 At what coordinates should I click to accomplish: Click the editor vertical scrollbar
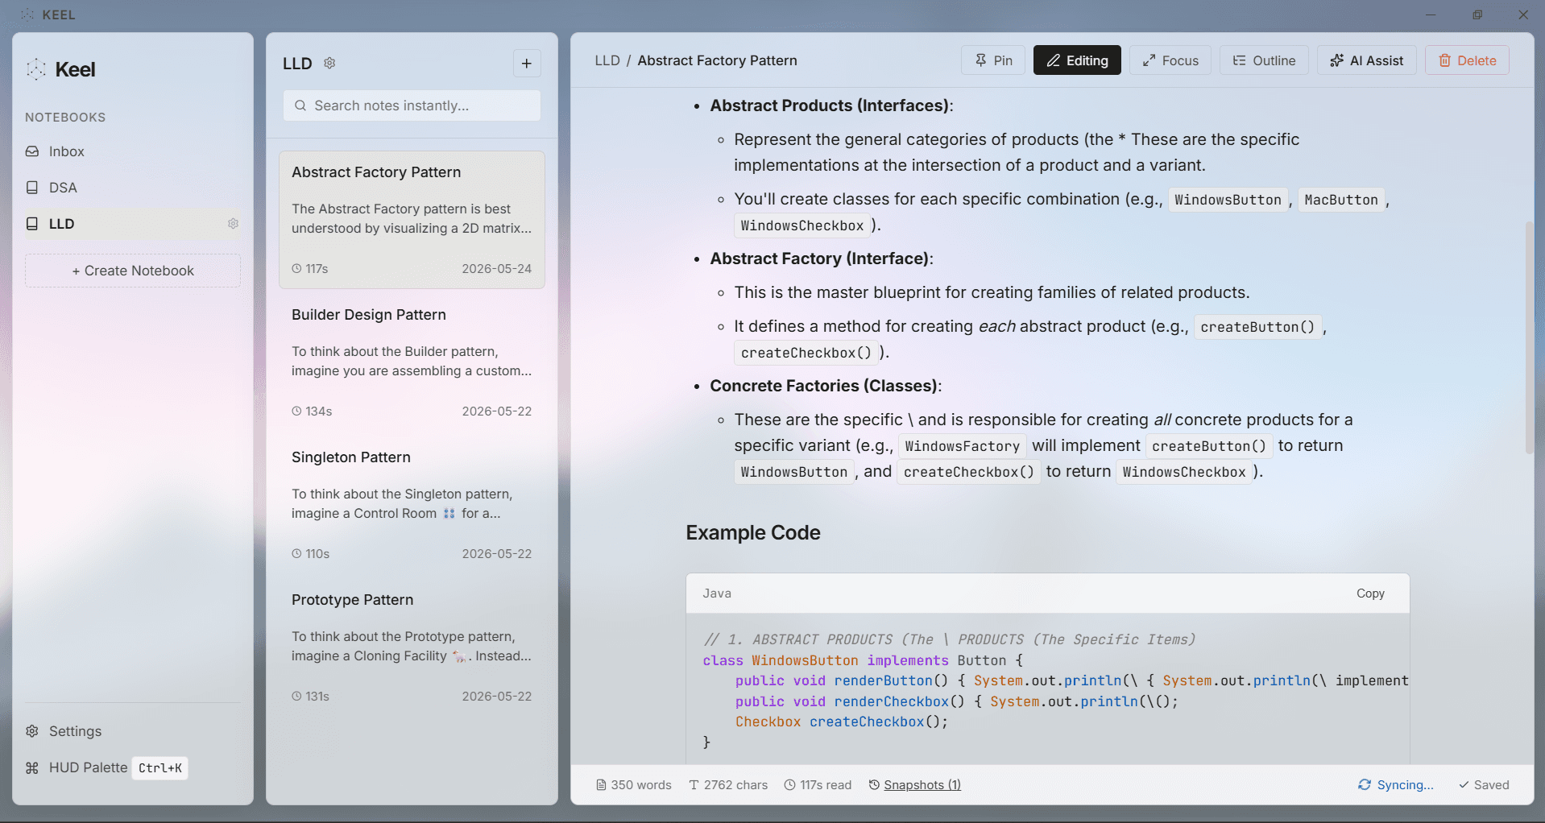pyautogui.click(x=1529, y=338)
